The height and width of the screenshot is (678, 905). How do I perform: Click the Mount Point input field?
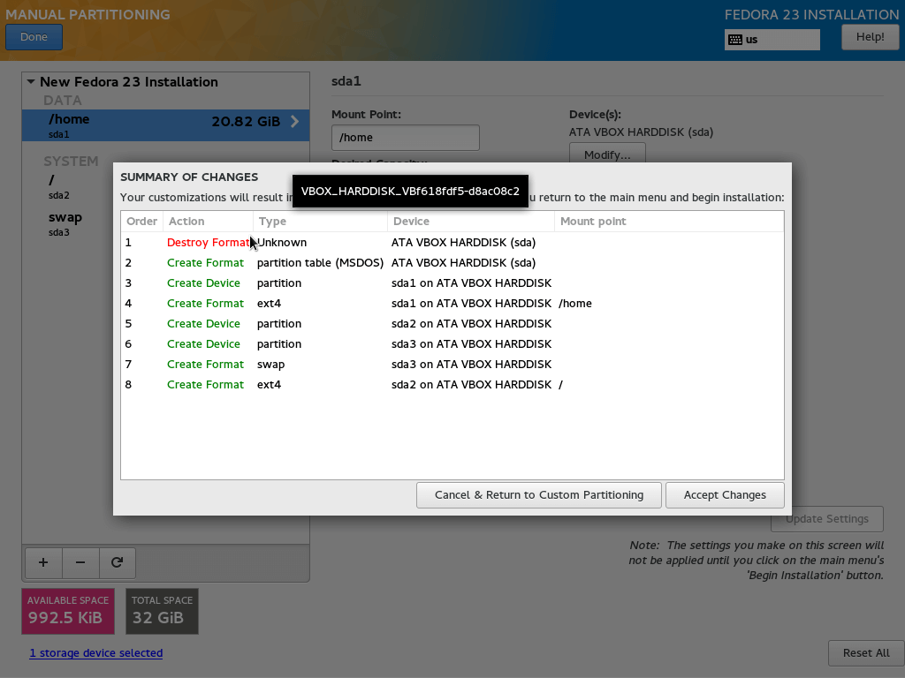pyautogui.click(x=405, y=138)
